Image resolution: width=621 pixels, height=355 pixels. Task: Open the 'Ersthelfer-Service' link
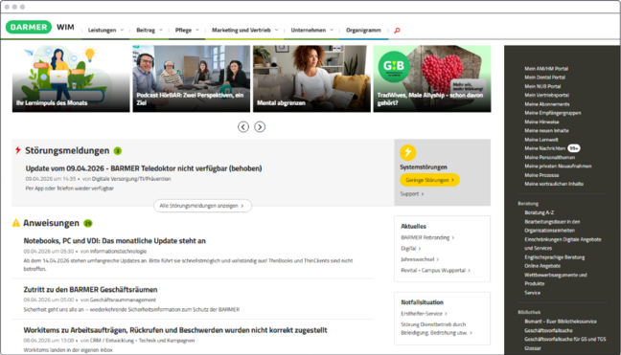[x=424, y=314]
